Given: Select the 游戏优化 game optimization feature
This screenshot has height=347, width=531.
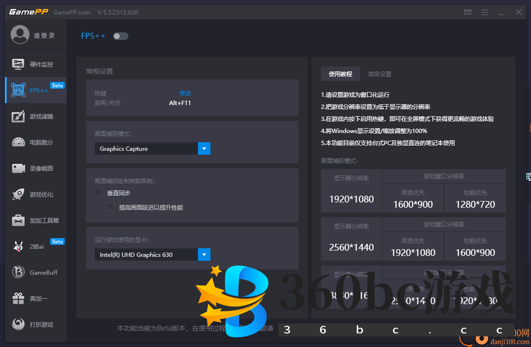Looking at the screenshot, I should [35, 194].
